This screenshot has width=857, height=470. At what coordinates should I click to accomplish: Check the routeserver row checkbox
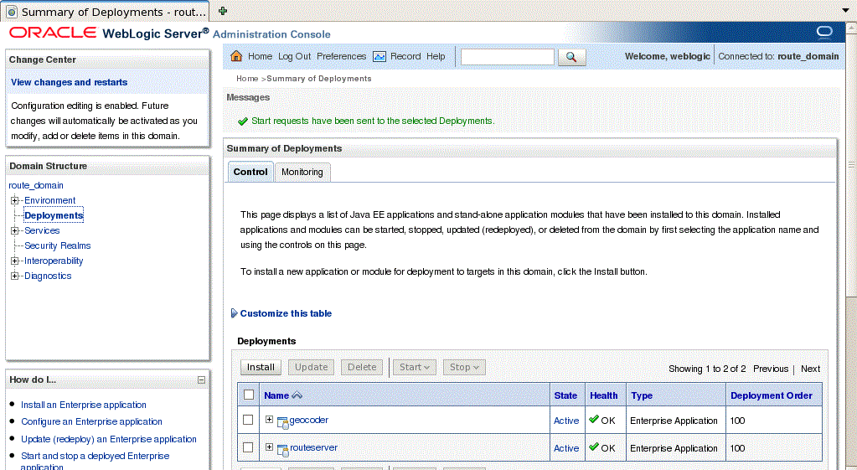(248, 447)
